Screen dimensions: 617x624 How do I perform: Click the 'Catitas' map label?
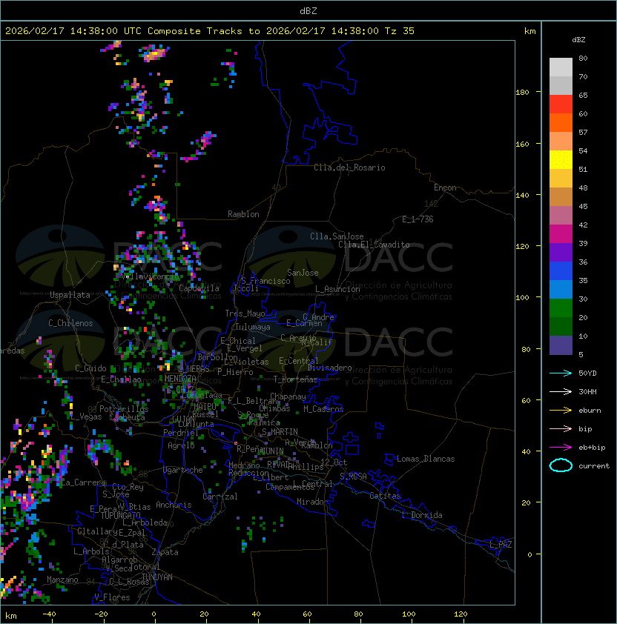tap(385, 496)
